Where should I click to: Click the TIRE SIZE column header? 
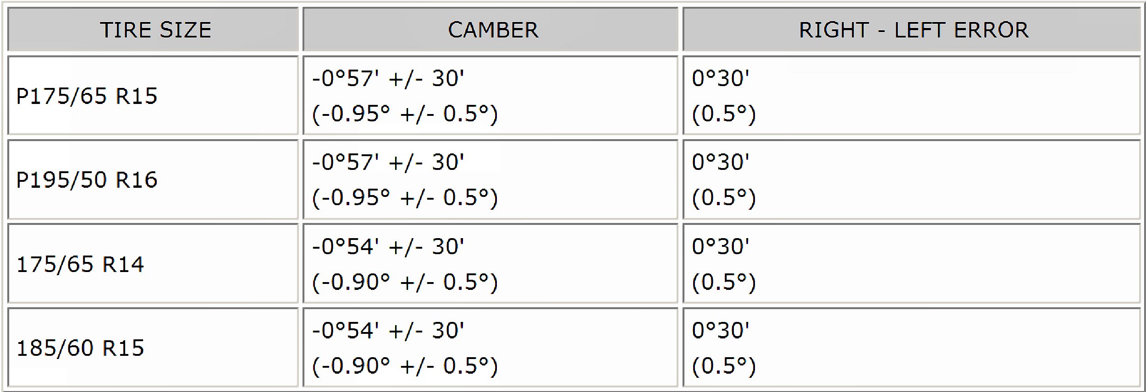pyautogui.click(x=155, y=30)
